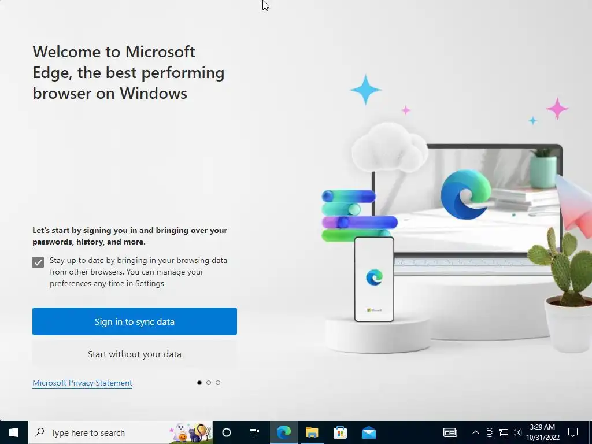Show hidden system tray icons
Image resolution: width=592 pixels, height=444 pixels.
click(476, 432)
